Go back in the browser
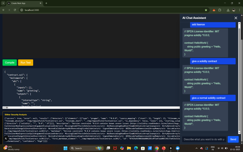Viewport: 243px width, 152px height. [x=3, y=10]
